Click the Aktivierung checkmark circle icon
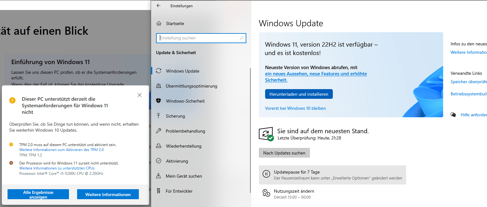This screenshot has width=487, height=207. 159,161
